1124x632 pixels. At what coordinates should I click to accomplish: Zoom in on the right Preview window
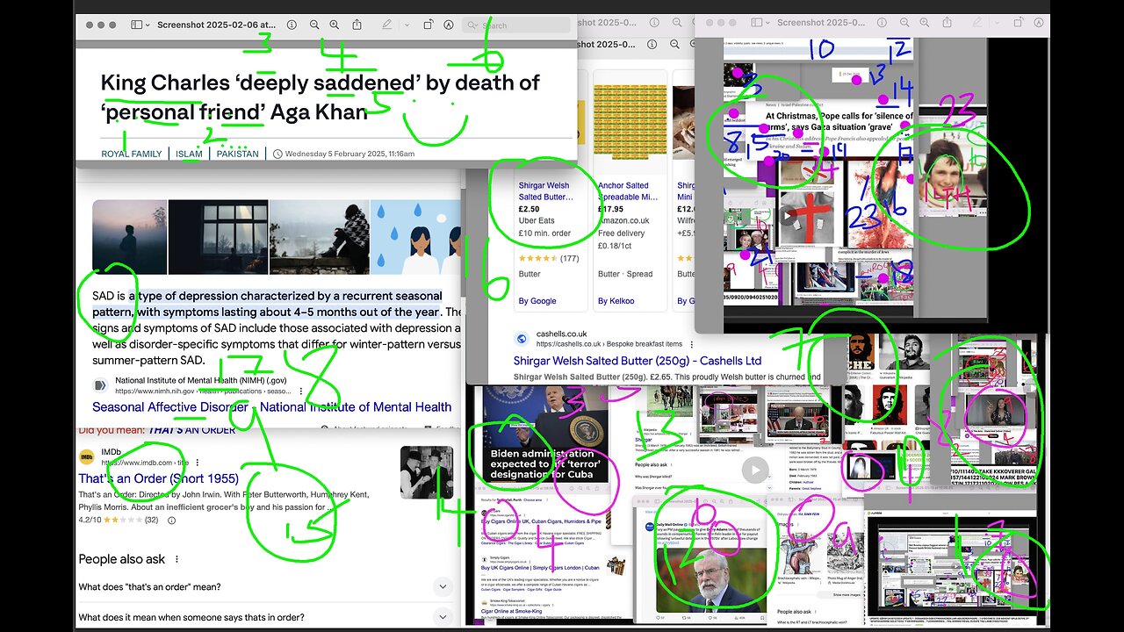point(925,22)
